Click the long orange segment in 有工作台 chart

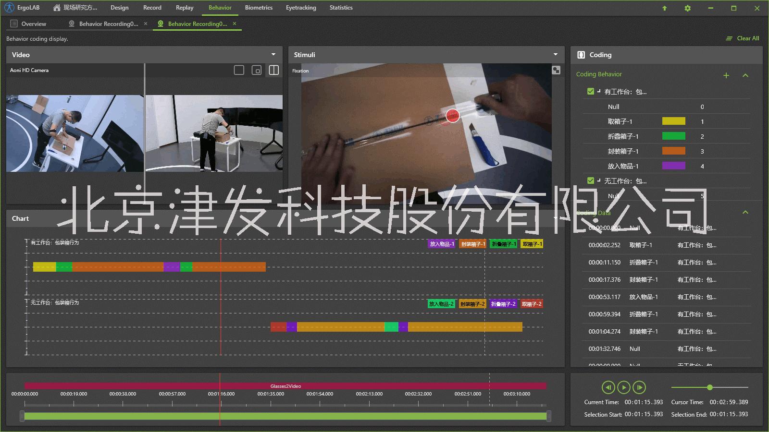(x=118, y=267)
